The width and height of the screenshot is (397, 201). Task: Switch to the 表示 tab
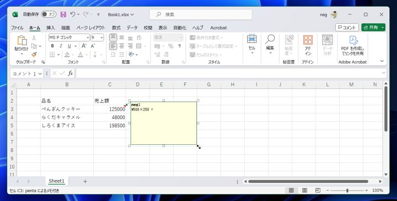[163, 28]
